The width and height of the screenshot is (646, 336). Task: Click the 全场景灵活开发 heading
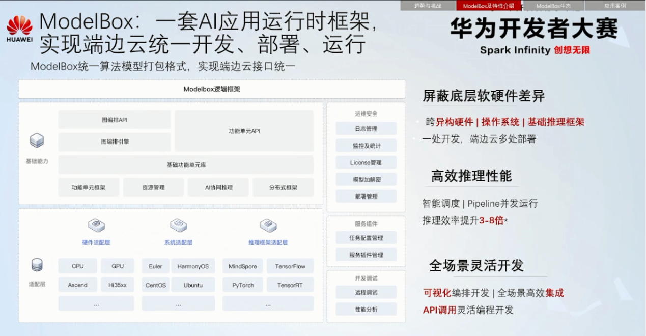coord(476,265)
